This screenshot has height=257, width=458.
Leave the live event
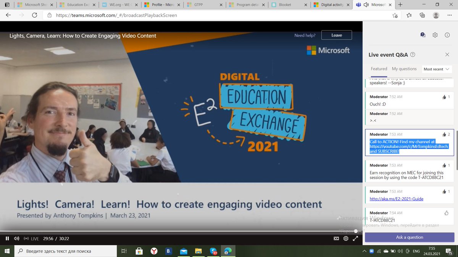click(x=337, y=35)
